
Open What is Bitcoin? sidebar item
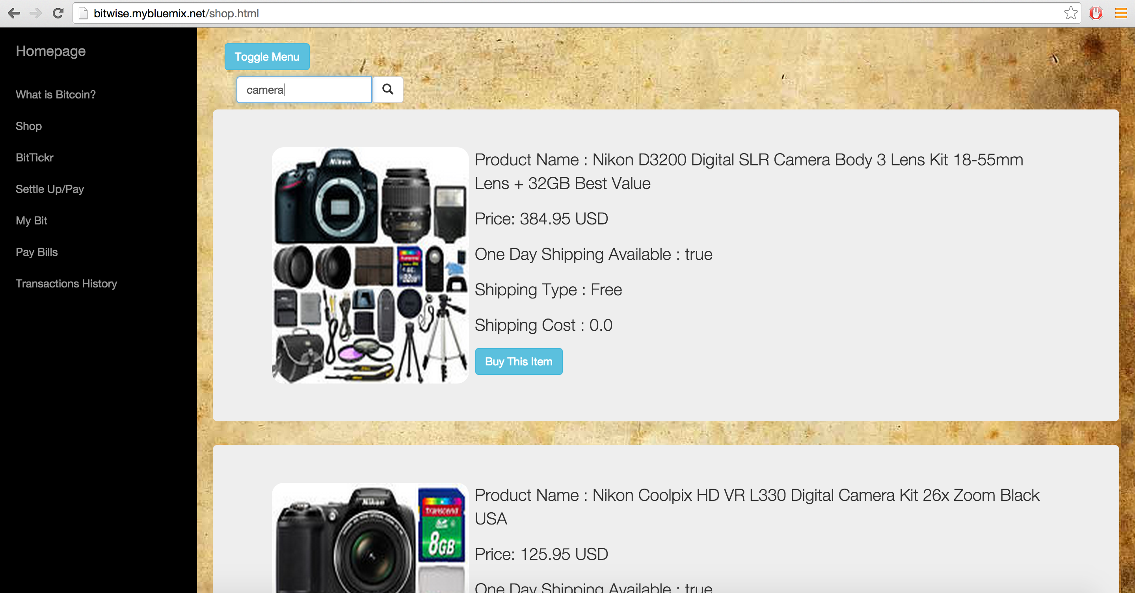56,95
